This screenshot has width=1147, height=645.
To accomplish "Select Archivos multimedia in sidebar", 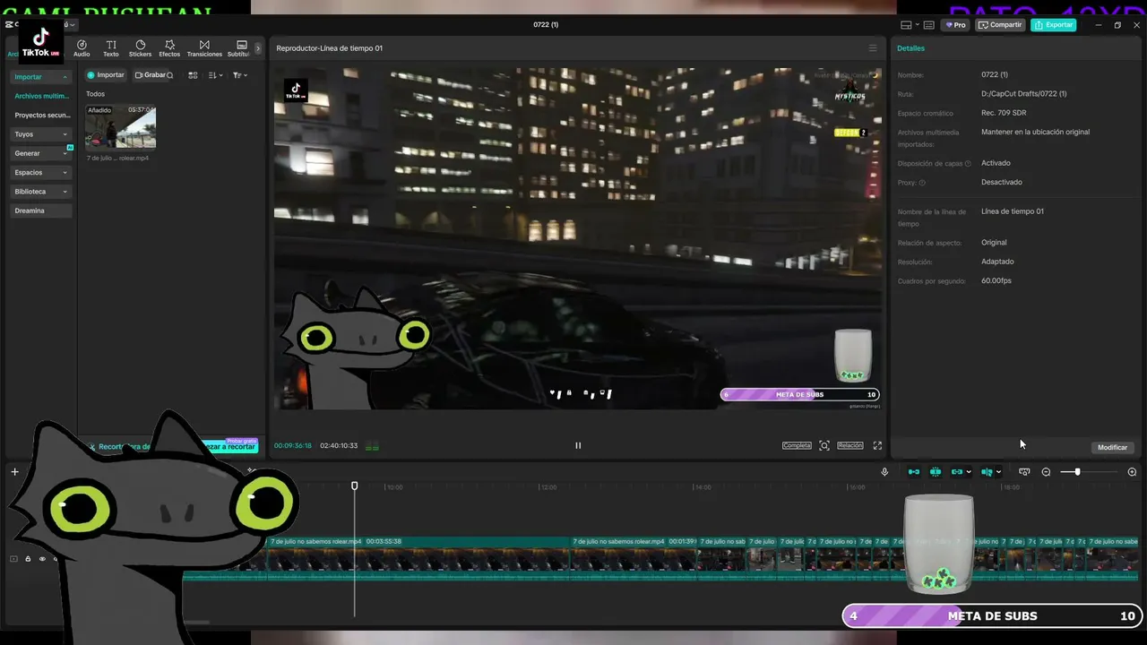I will pyautogui.click(x=40, y=96).
